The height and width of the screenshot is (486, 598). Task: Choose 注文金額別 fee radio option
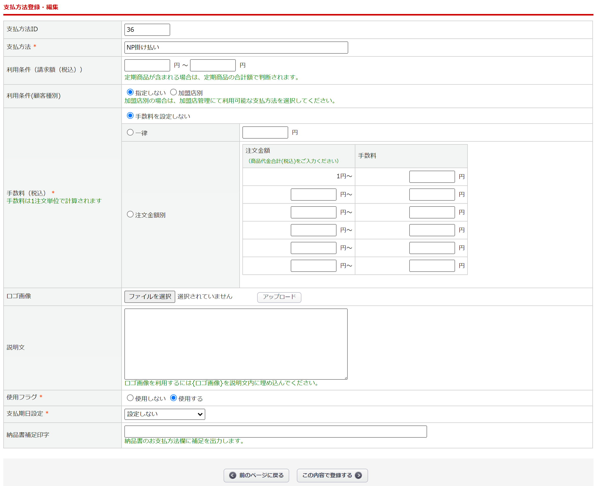click(x=130, y=214)
